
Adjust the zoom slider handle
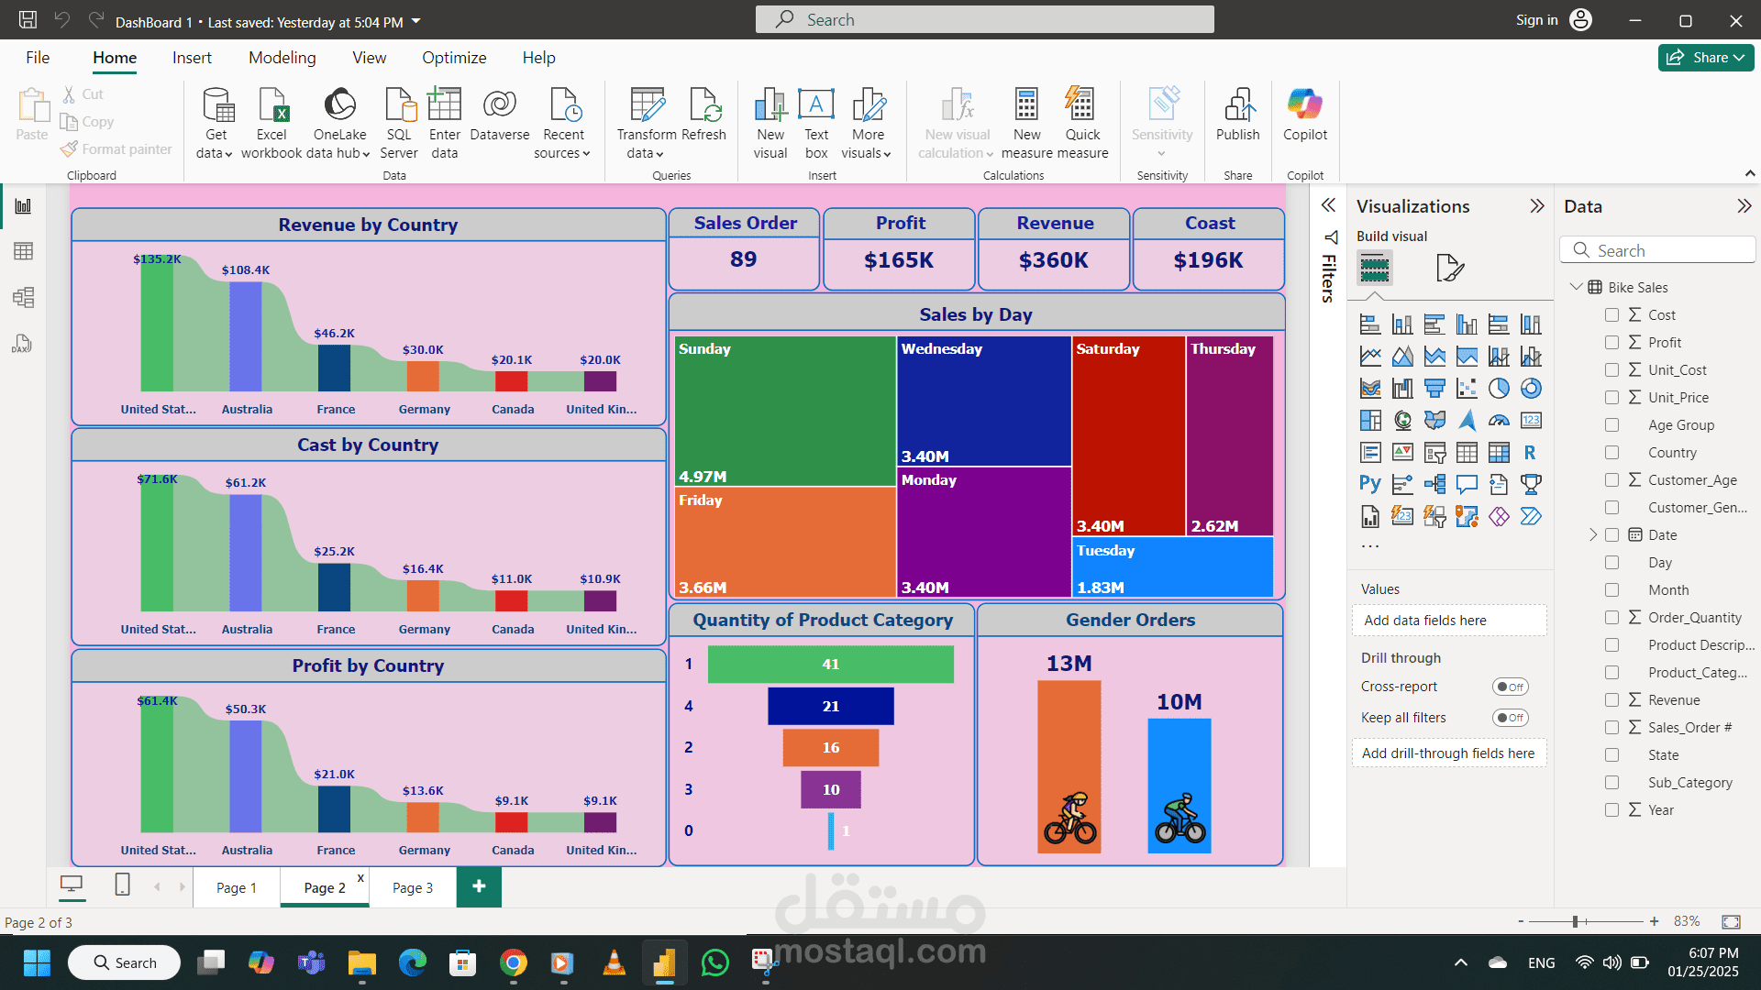point(1575,921)
